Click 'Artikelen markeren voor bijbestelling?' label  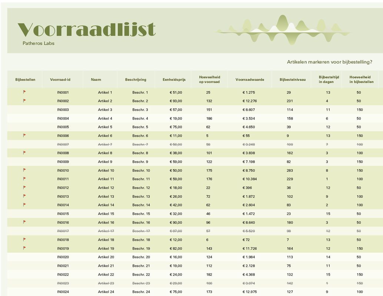329,62
